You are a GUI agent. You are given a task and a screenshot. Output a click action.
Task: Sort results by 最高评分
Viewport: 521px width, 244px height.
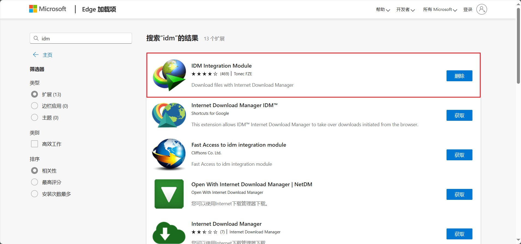click(35, 182)
